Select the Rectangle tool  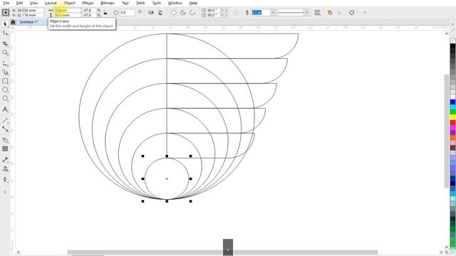pyautogui.click(x=5, y=81)
